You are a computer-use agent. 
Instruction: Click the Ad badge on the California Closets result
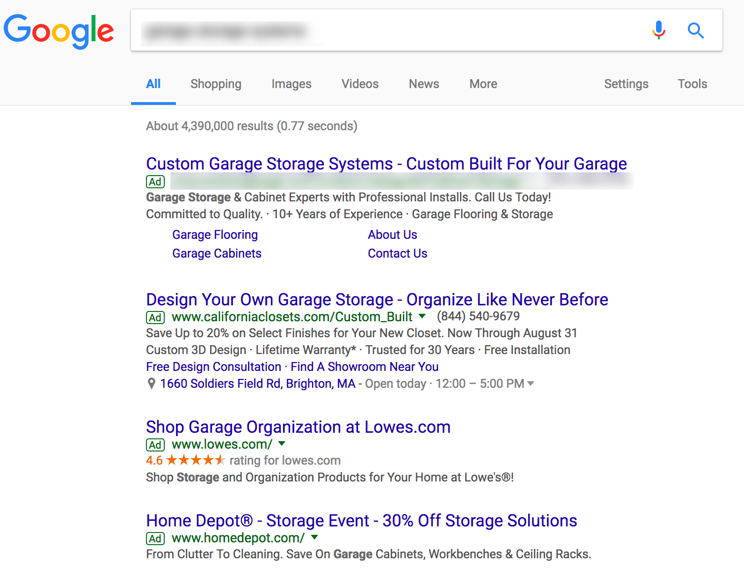pyautogui.click(x=155, y=317)
